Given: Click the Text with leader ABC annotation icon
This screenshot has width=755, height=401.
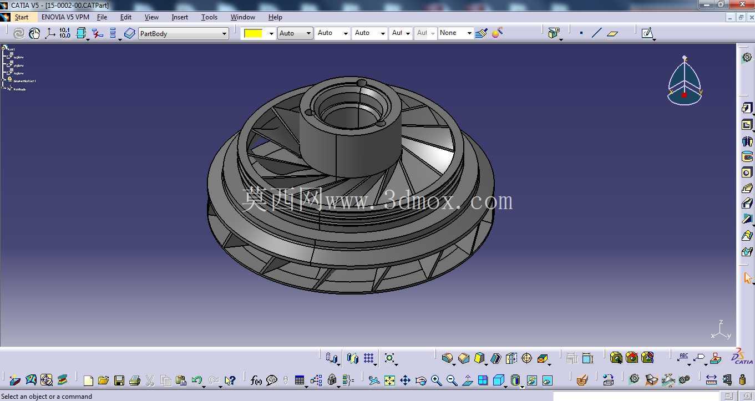Looking at the screenshot, I should 684,358.
